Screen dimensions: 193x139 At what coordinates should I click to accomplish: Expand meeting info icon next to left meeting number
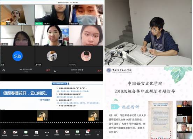(x=31, y=69)
